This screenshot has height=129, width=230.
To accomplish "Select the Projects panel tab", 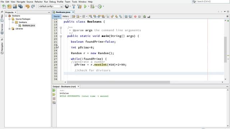I will point(9,12).
